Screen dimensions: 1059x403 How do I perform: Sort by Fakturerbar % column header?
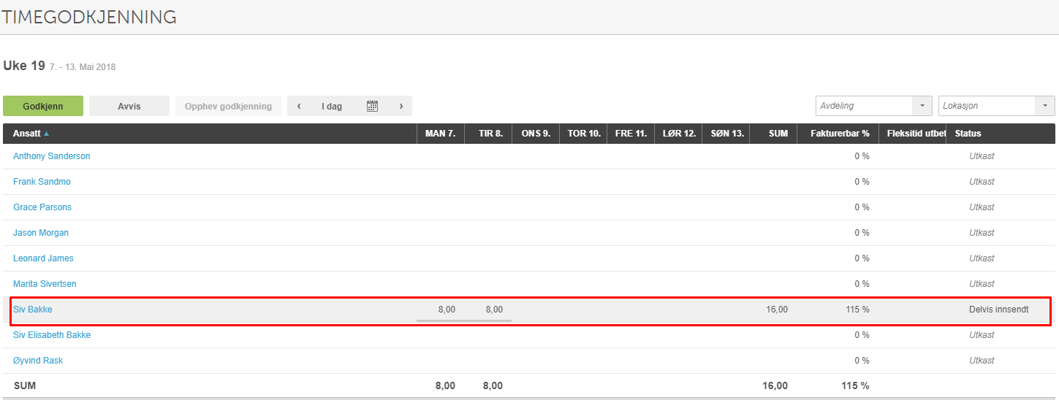pyautogui.click(x=840, y=134)
